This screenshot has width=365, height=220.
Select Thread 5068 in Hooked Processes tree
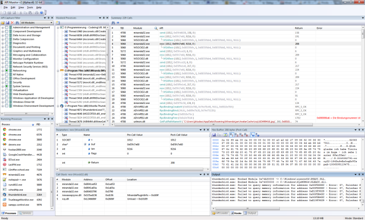tap(87, 79)
